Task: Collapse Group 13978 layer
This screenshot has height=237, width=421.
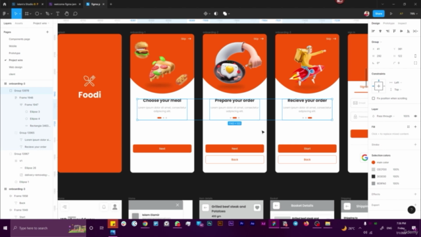Action: (11, 91)
